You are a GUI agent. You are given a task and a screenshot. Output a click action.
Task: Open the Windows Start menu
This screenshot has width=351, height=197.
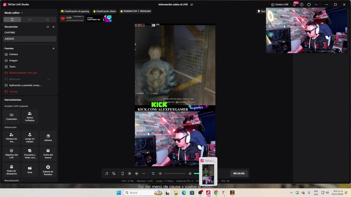(119, 193)
